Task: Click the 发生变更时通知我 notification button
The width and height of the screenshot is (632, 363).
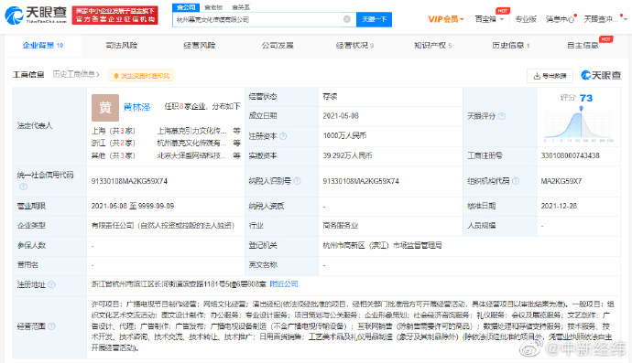Action: (x=141, y=76)
